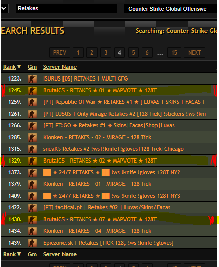Open PT:GO Retakes #1 server link
The image size is (219, 267).
(109, 125)
